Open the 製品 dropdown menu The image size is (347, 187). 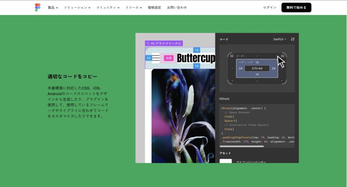click(x=53, y=7)
